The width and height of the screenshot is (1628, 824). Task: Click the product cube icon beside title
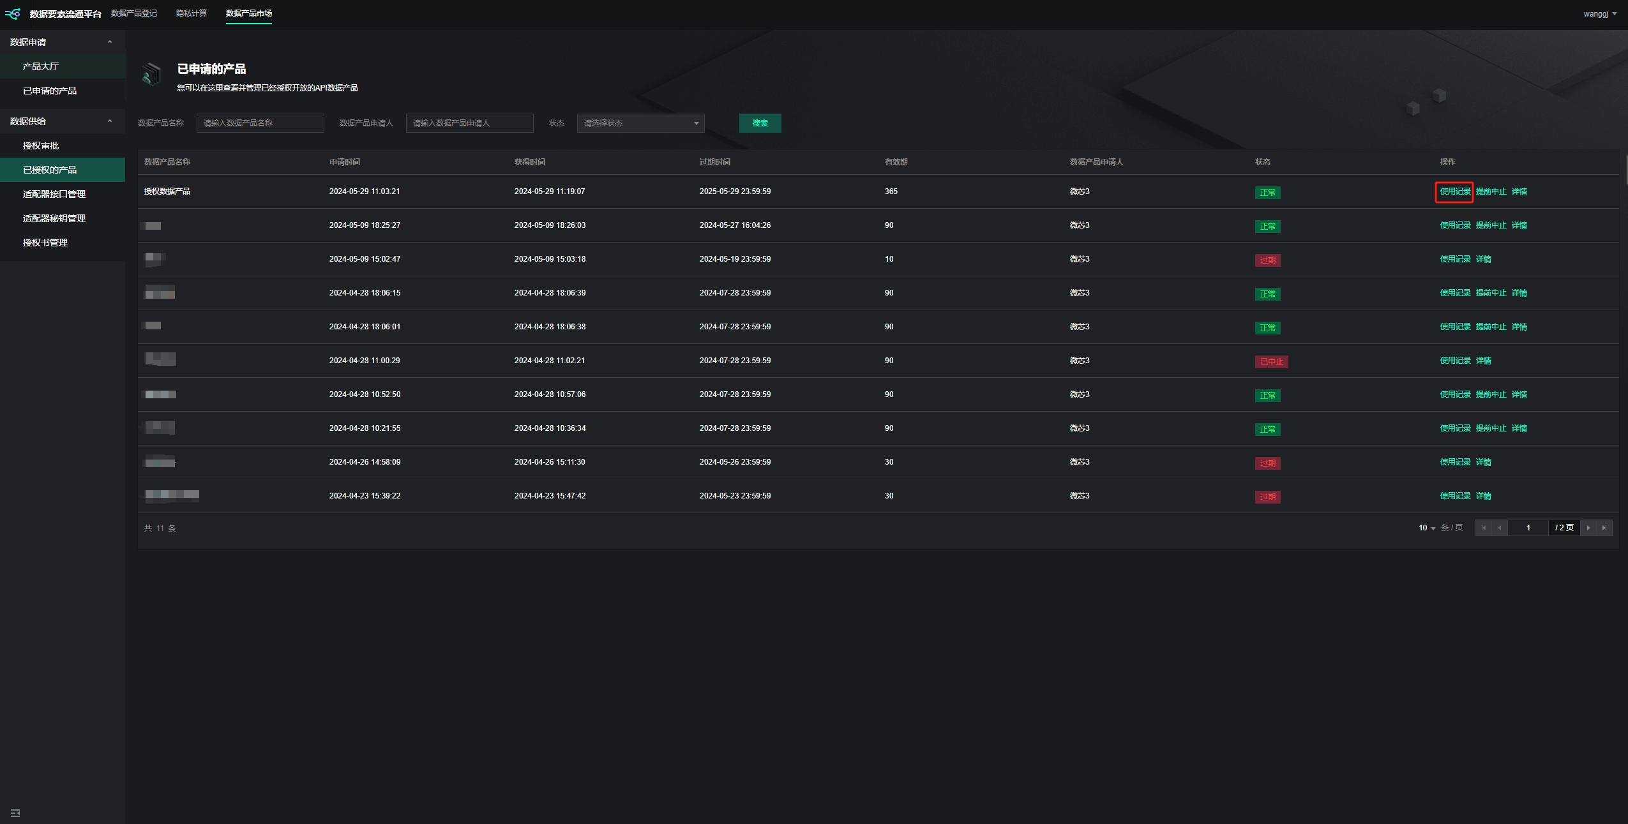pyautogui.click(x=151, y=75)
